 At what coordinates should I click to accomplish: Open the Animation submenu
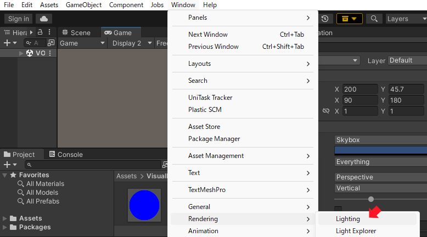tap(243, 231)
